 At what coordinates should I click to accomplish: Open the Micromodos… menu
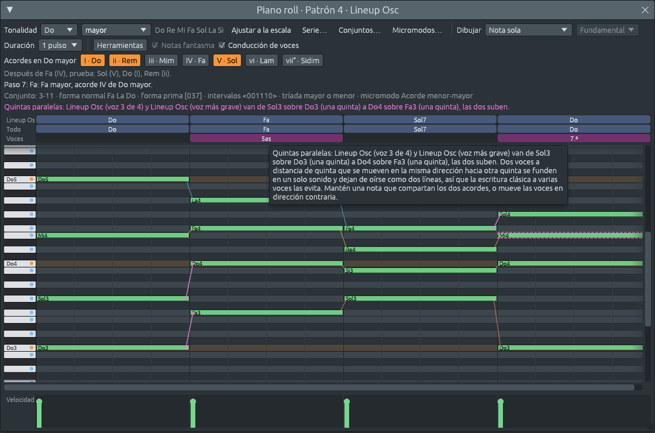(417, 30)
